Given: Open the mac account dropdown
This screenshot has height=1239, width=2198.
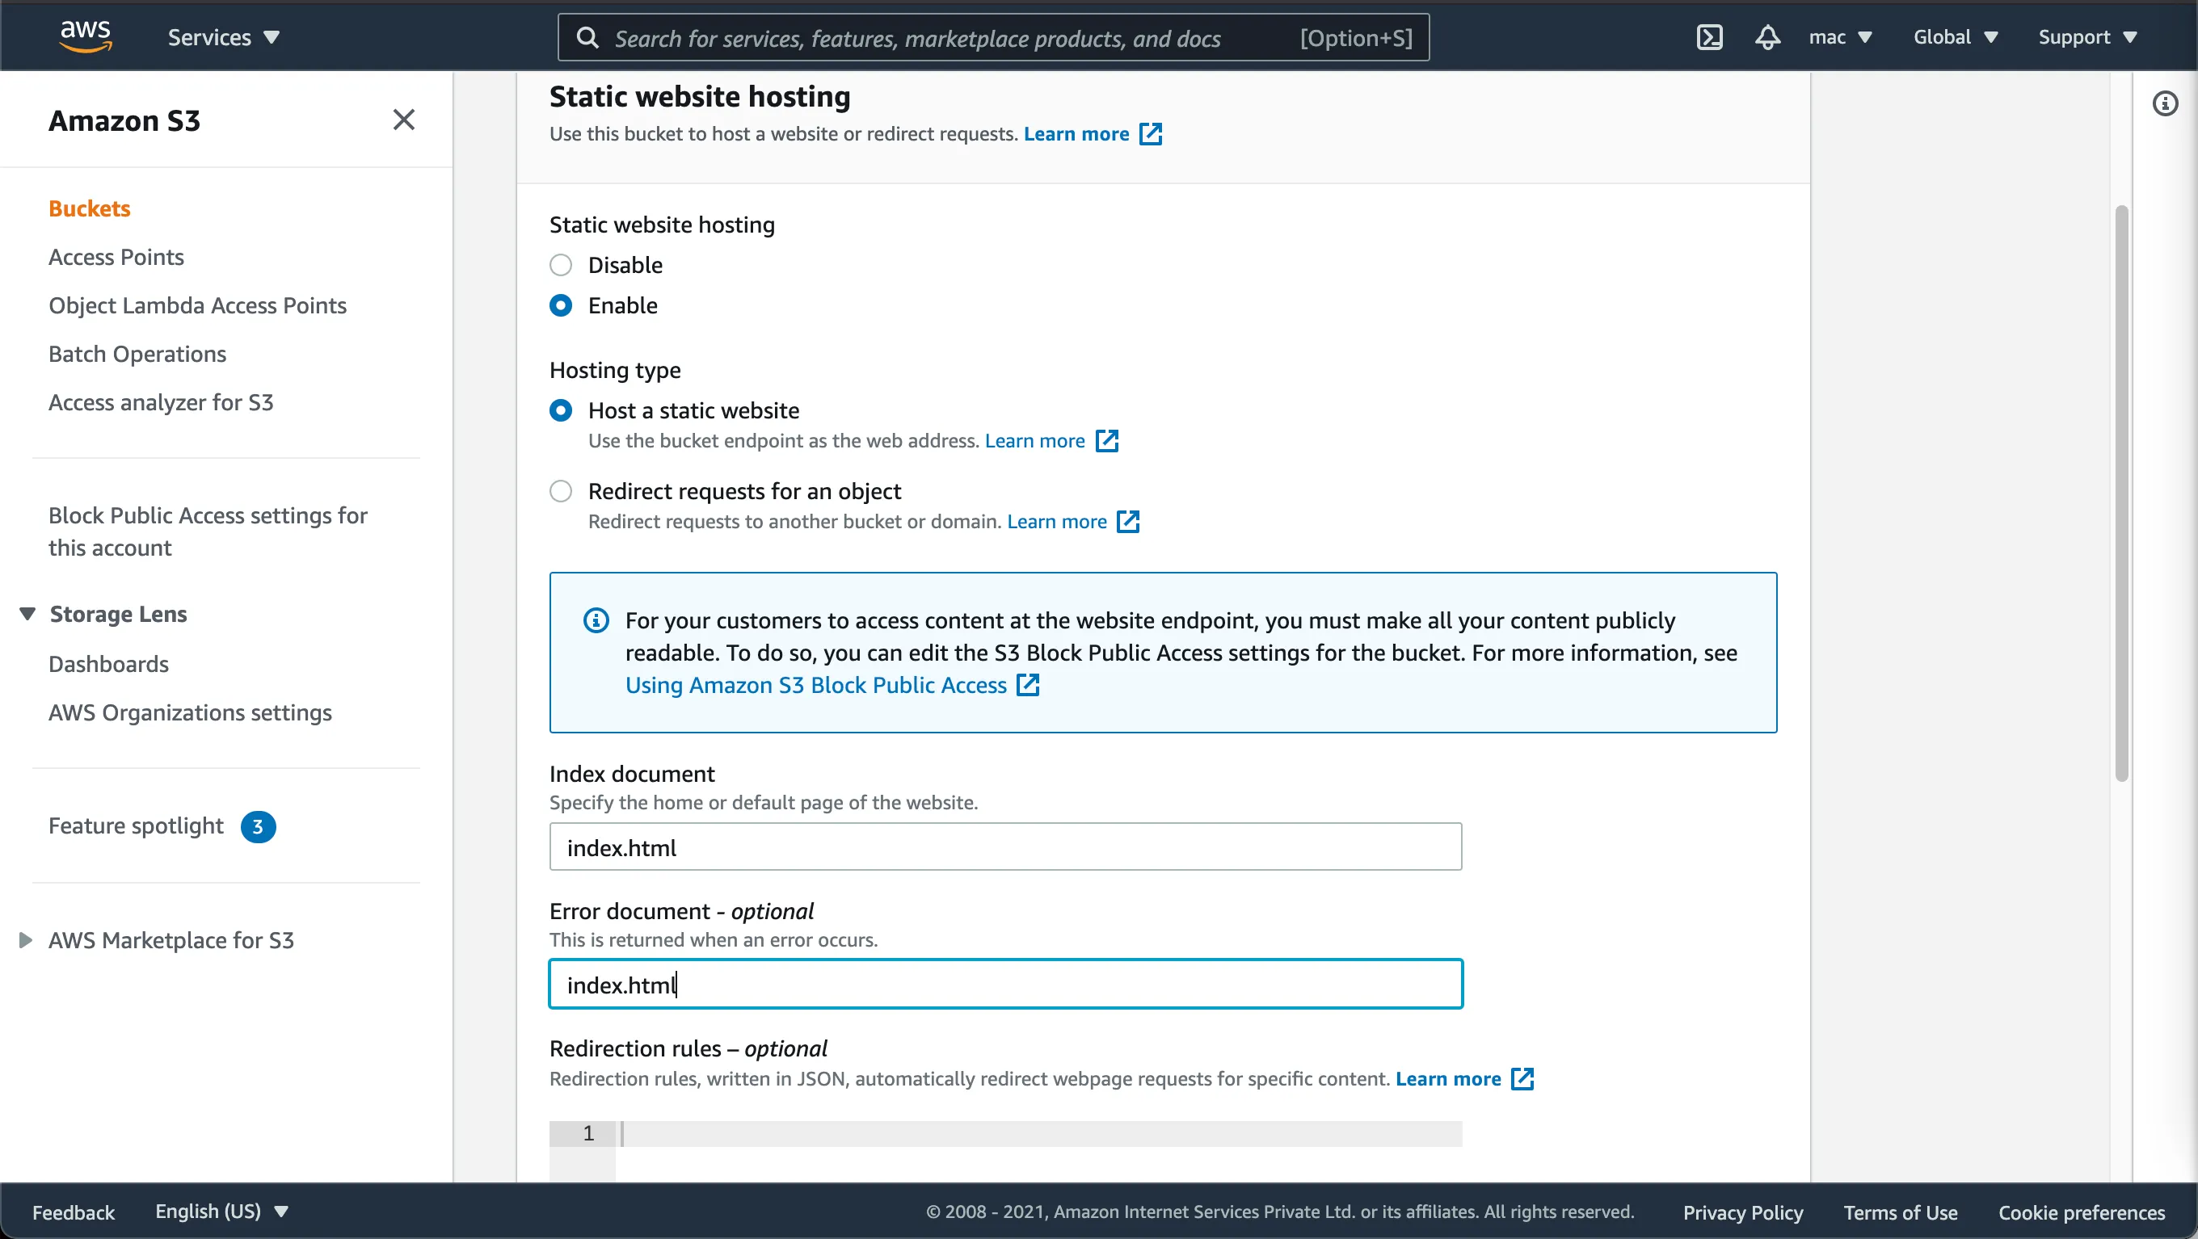Looking at the screenshot, I should click(x=1840, y=37).
